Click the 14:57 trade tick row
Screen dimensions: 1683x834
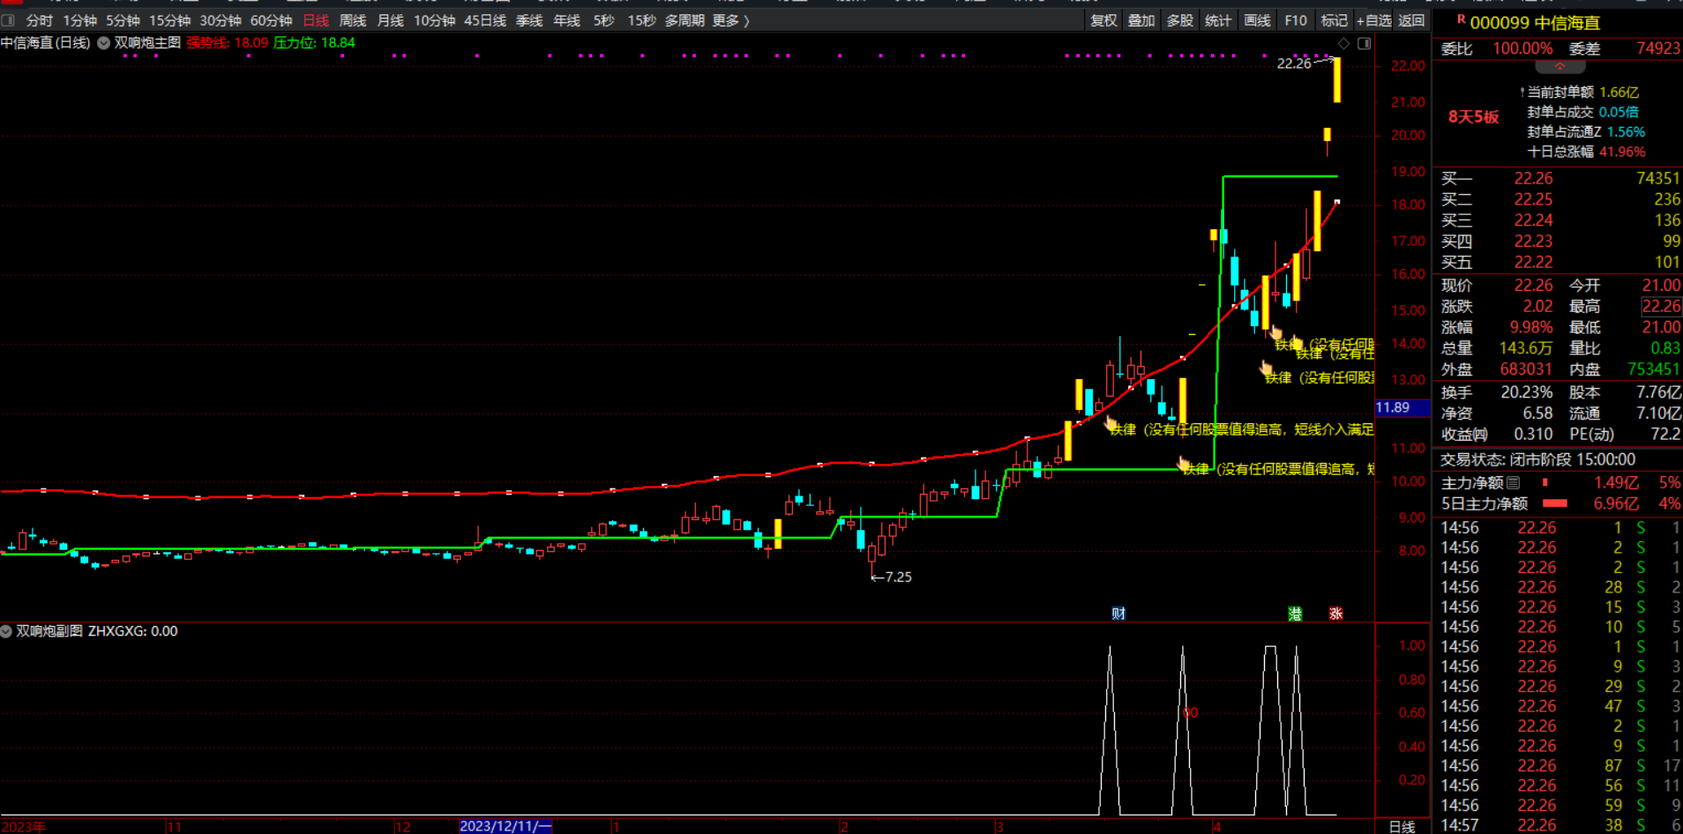(1560, 825)
